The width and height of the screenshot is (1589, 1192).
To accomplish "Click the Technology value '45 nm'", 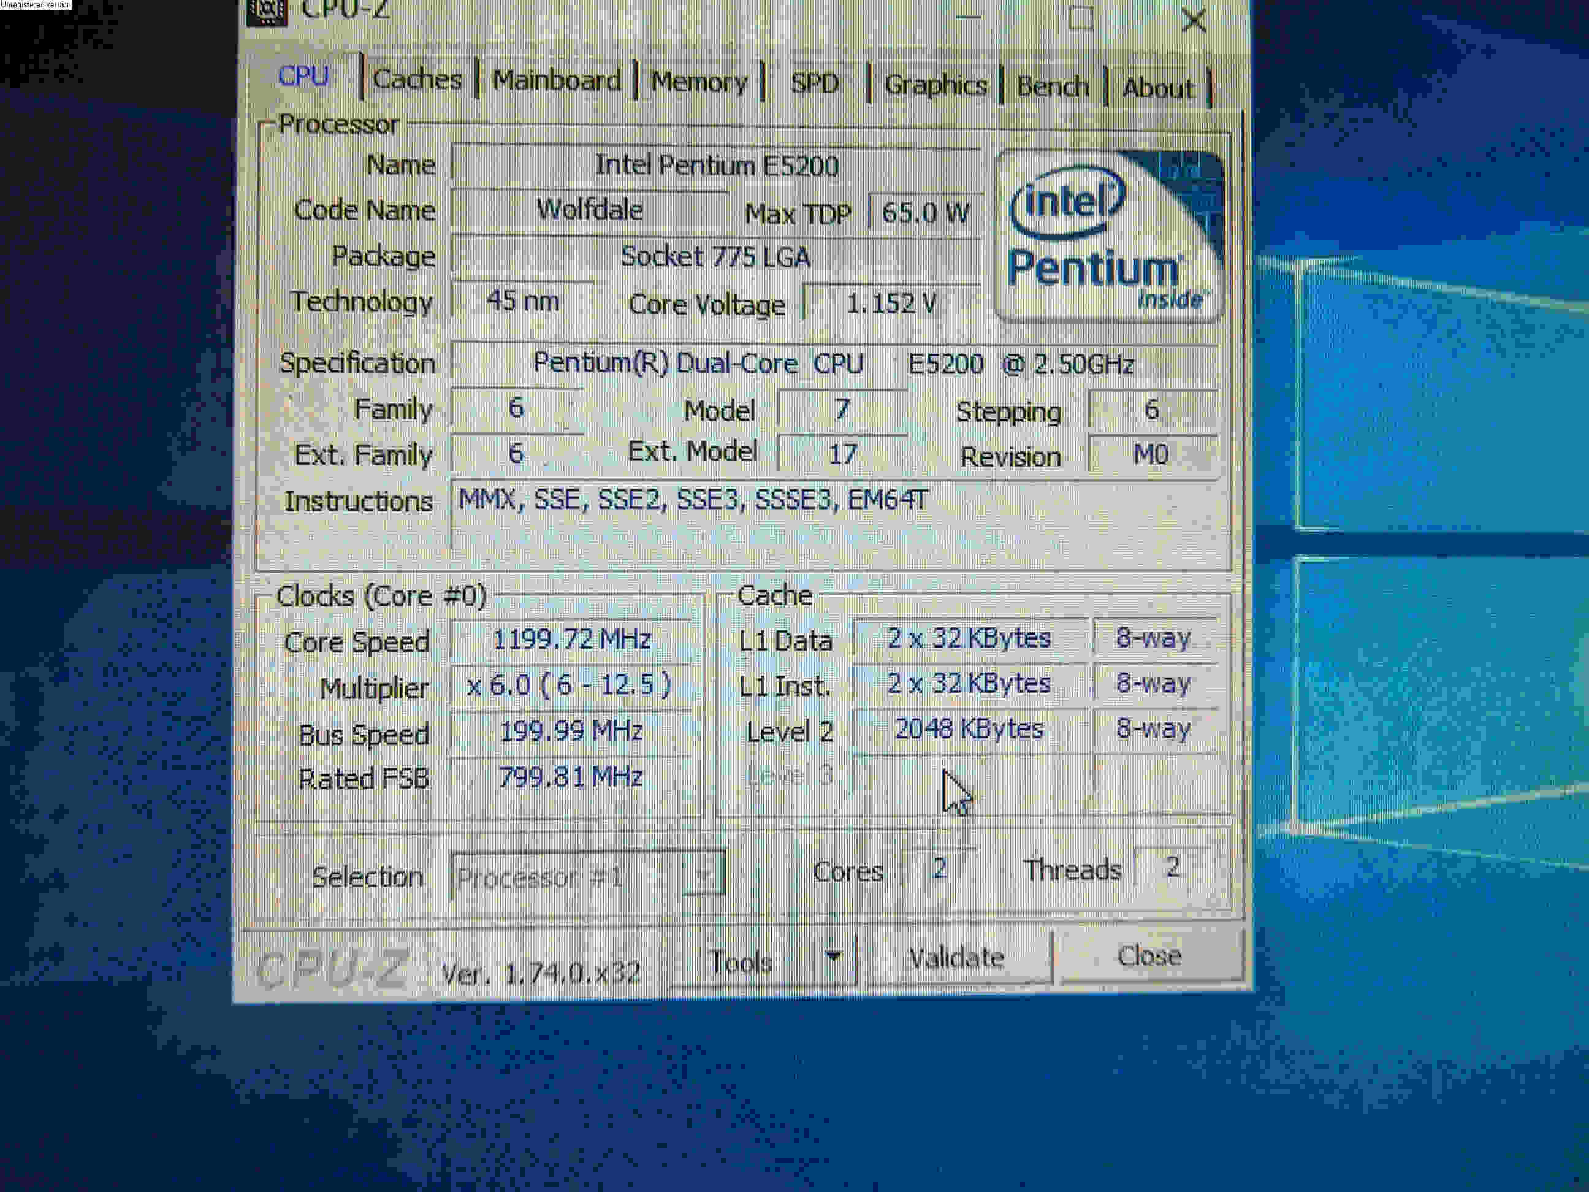I will (523, 301).
